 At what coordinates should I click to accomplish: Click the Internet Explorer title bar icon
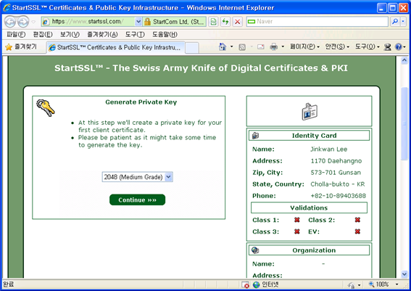[x=7, y=7]
